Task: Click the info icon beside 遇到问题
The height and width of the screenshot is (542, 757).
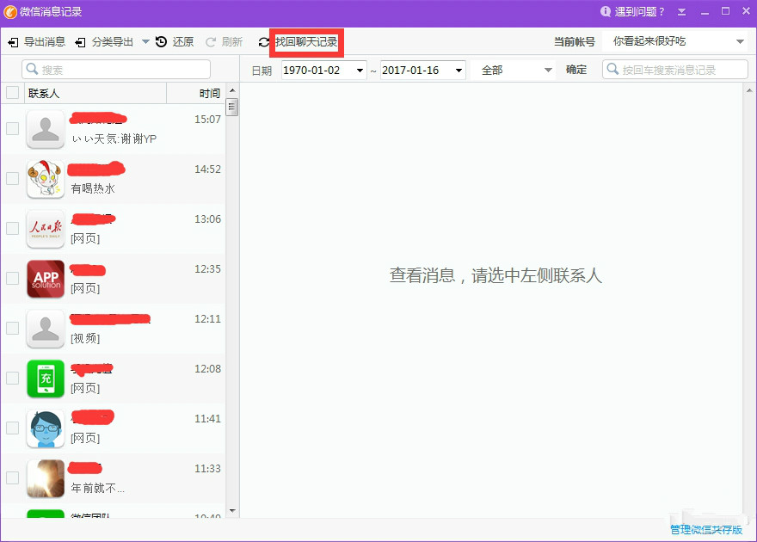Action: pos(607,11)
